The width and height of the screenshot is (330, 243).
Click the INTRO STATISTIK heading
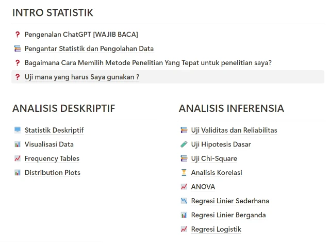53,13
